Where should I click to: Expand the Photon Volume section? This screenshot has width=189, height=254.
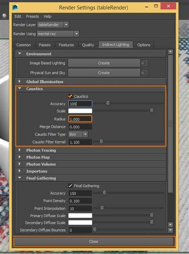point(20,164)
